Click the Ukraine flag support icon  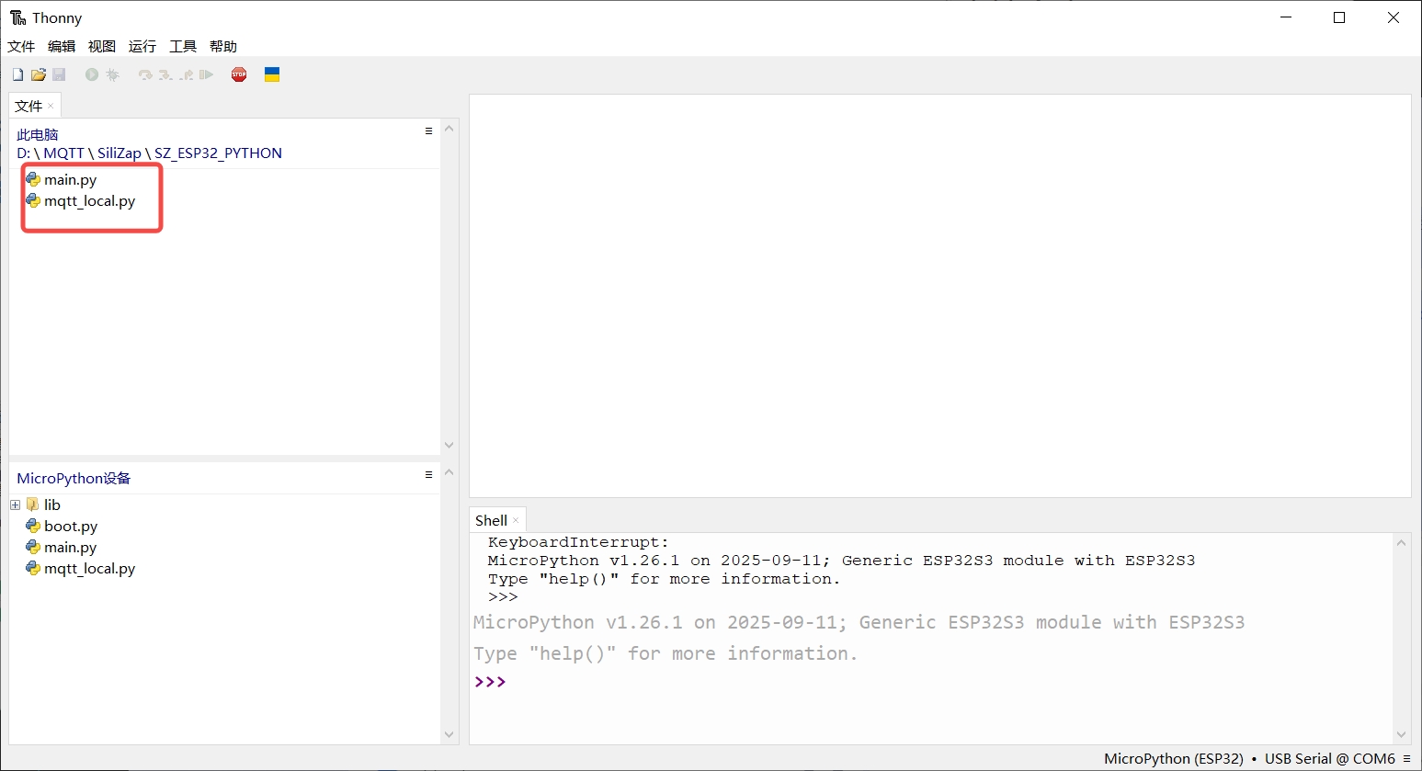[272, 74]
